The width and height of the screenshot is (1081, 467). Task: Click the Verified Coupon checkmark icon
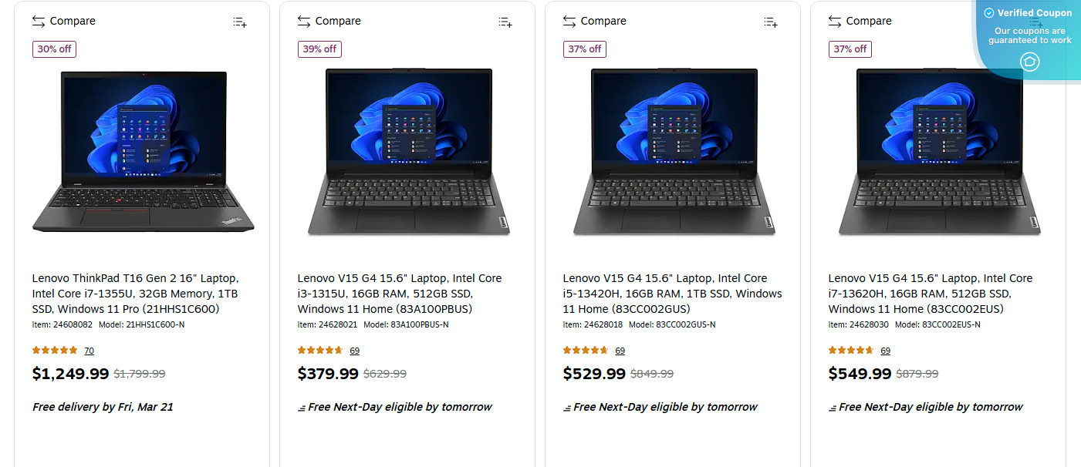pos(988,12)
